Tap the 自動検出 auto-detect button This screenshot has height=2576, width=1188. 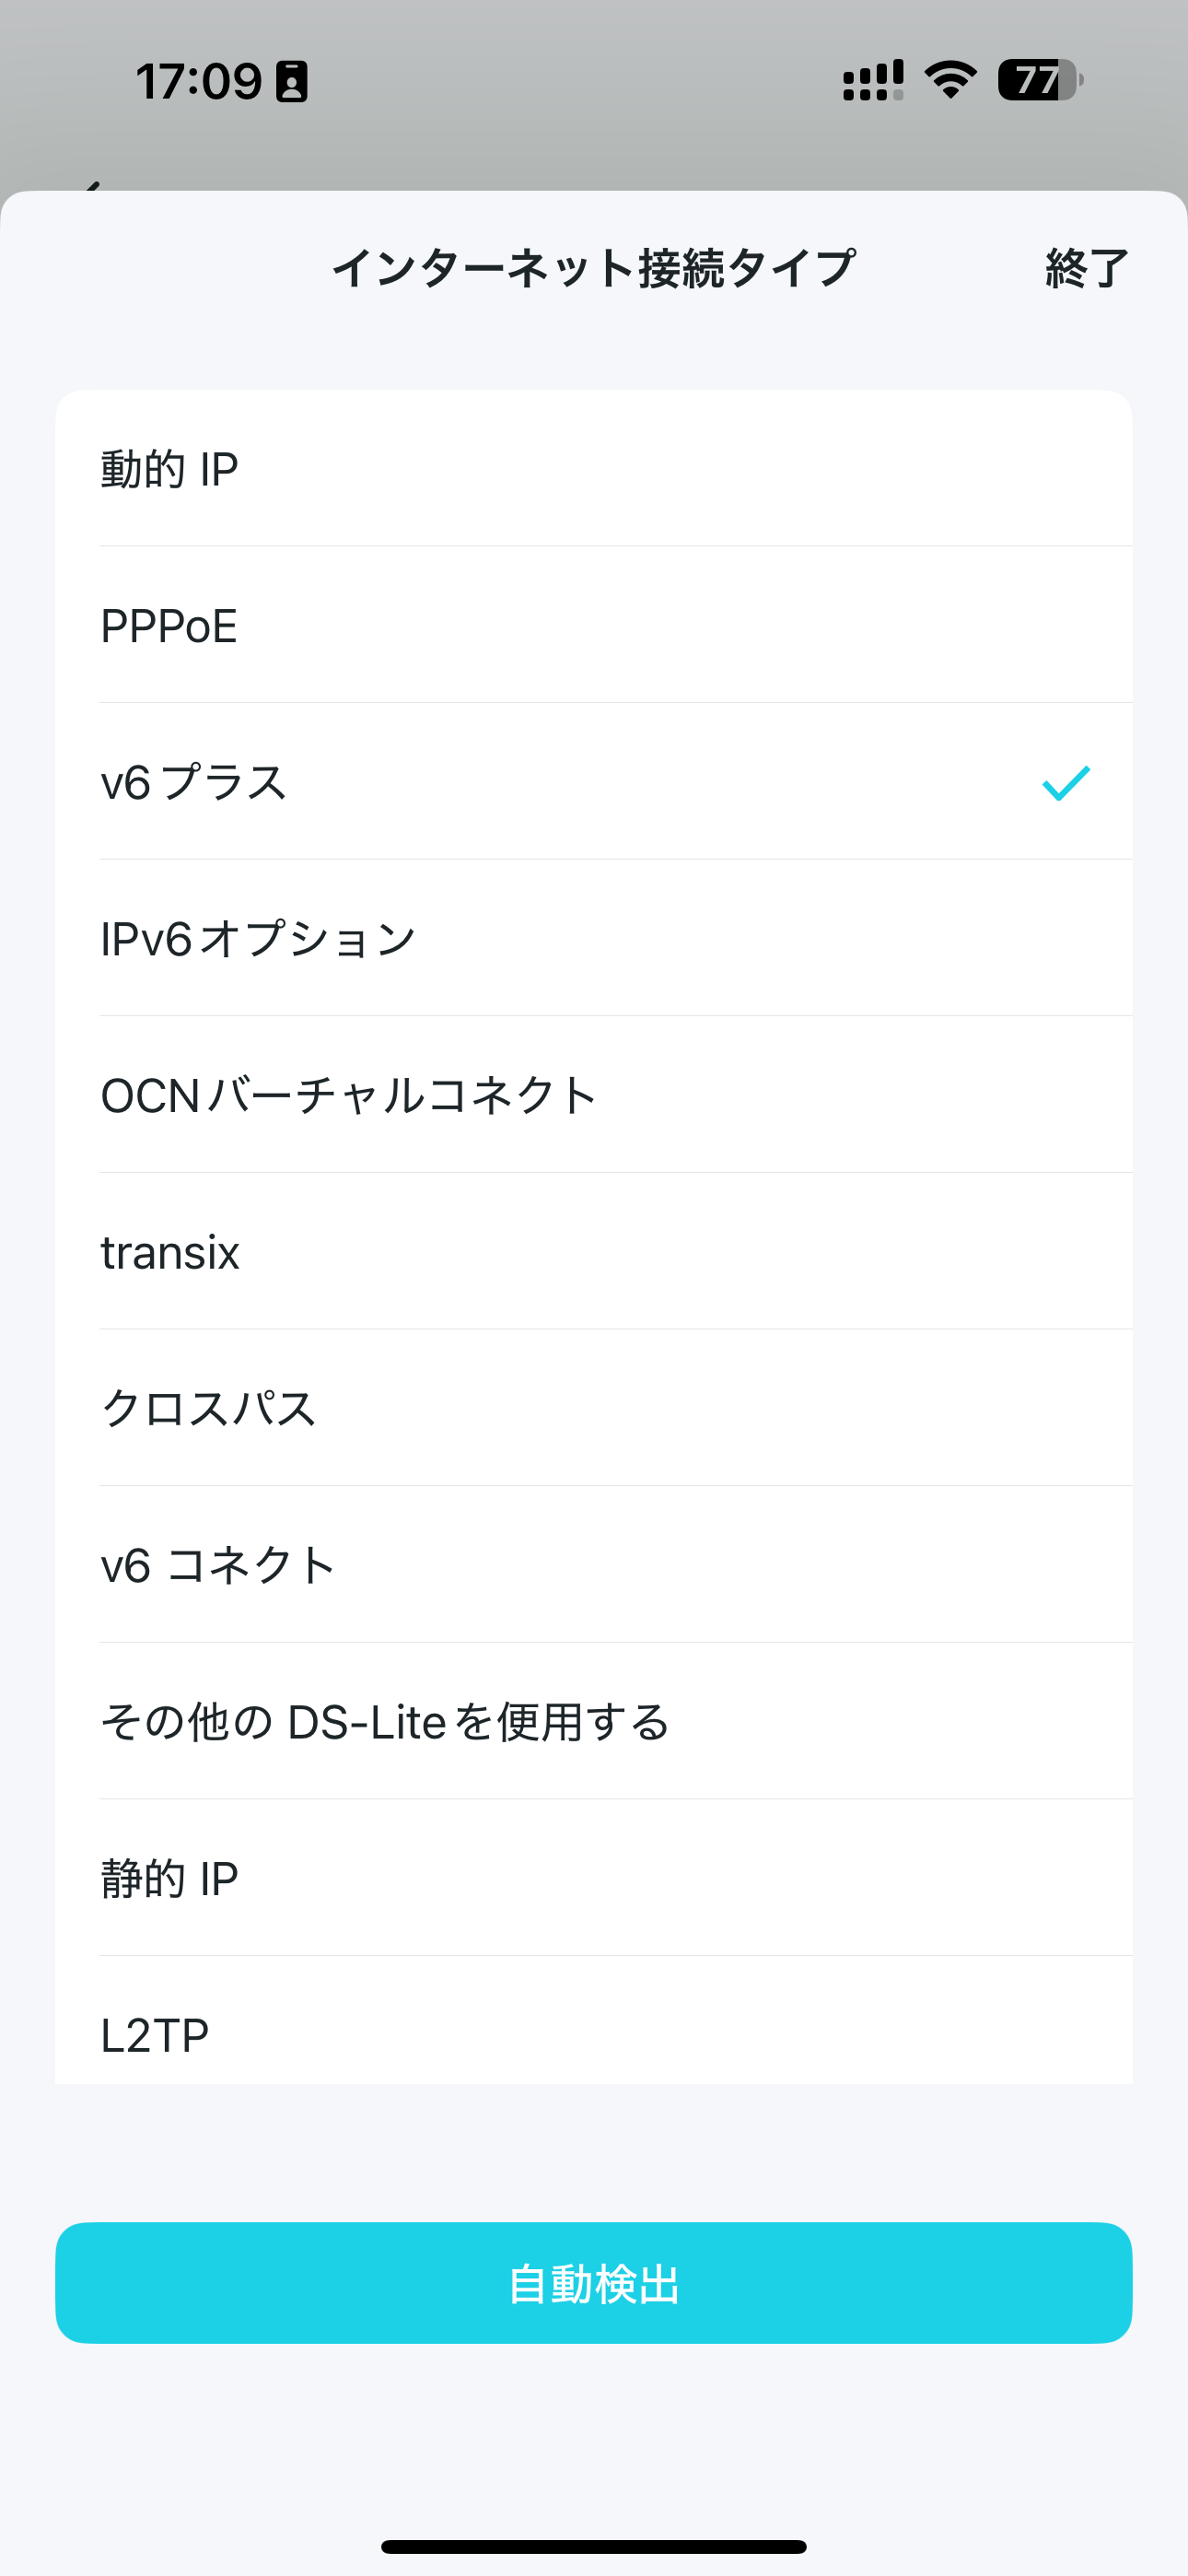tap(594, 2284)
